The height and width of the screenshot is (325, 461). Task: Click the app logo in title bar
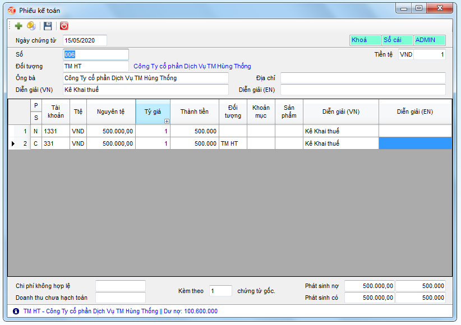coord(12,10)
